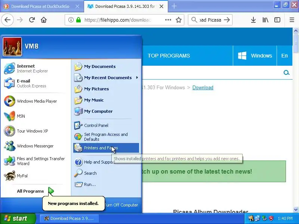Open the En language selector

pyautogui.click(x=284, y=56)
